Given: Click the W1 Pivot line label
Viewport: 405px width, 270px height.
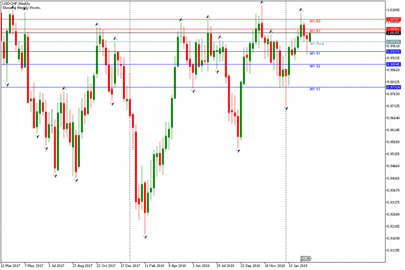Looking at the screenshot, I should coord(317,44).
